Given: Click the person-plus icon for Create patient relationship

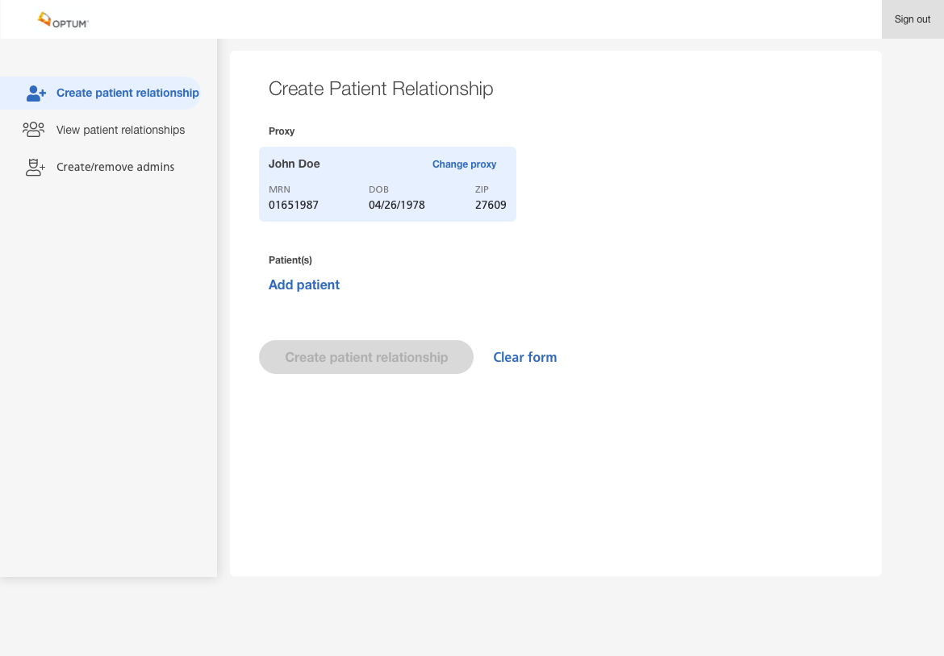Looking at the screenshot, I should point(36,93).
